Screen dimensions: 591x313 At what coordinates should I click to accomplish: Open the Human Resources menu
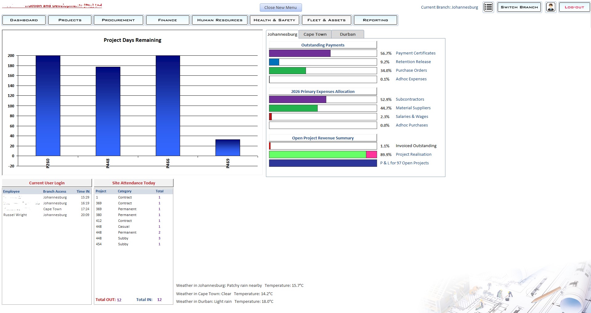[x=220, y=20]
